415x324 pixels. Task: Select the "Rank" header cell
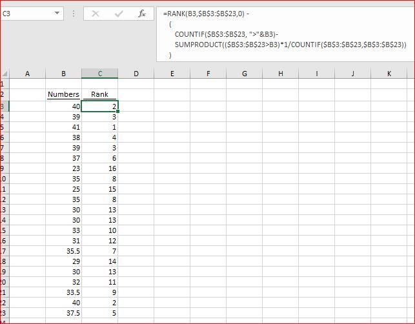coord(100,94)
